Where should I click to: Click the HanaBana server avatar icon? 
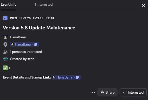[x=5, y=37]
